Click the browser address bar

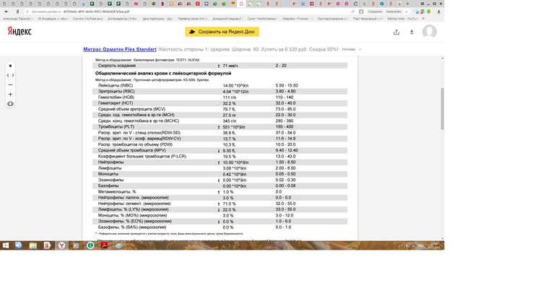click(181, 12)
